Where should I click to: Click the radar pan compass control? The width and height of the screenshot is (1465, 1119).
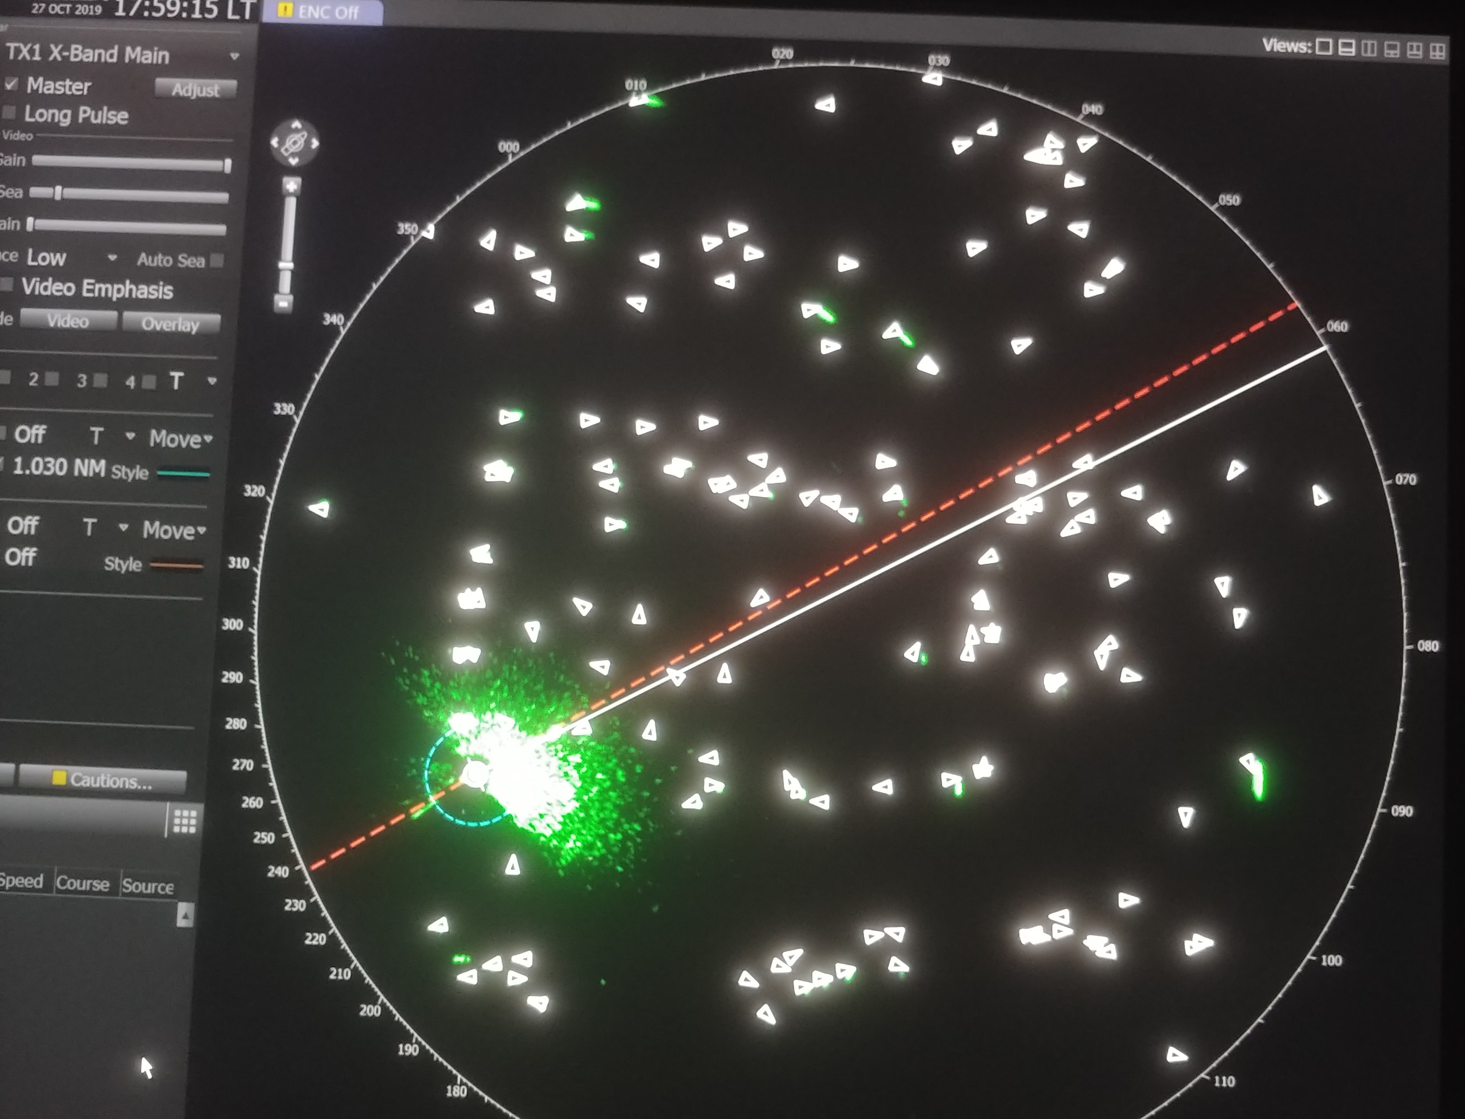click(x=294, y=142)
